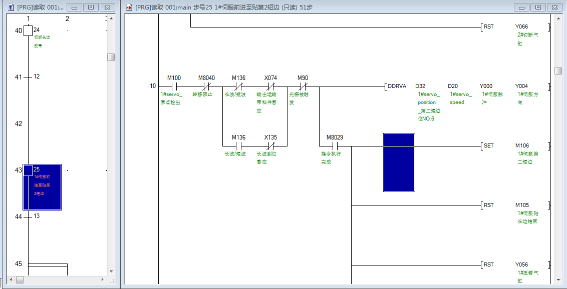This screenshot has height=289, width=567.
Task: Click the ladder window vertical scrollbar thumb
Action: [558, 70]
